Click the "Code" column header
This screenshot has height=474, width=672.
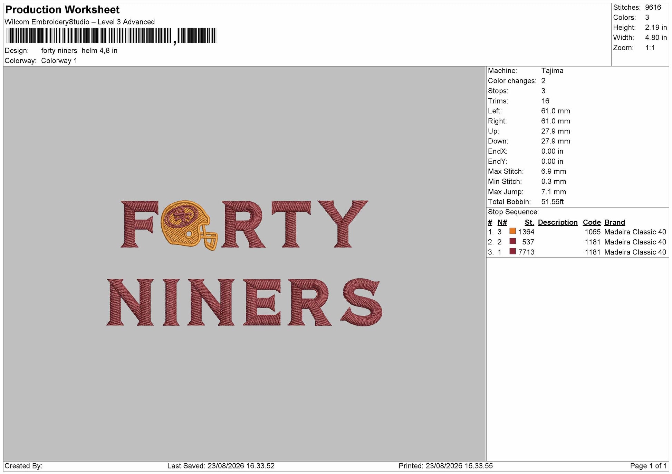592,222
